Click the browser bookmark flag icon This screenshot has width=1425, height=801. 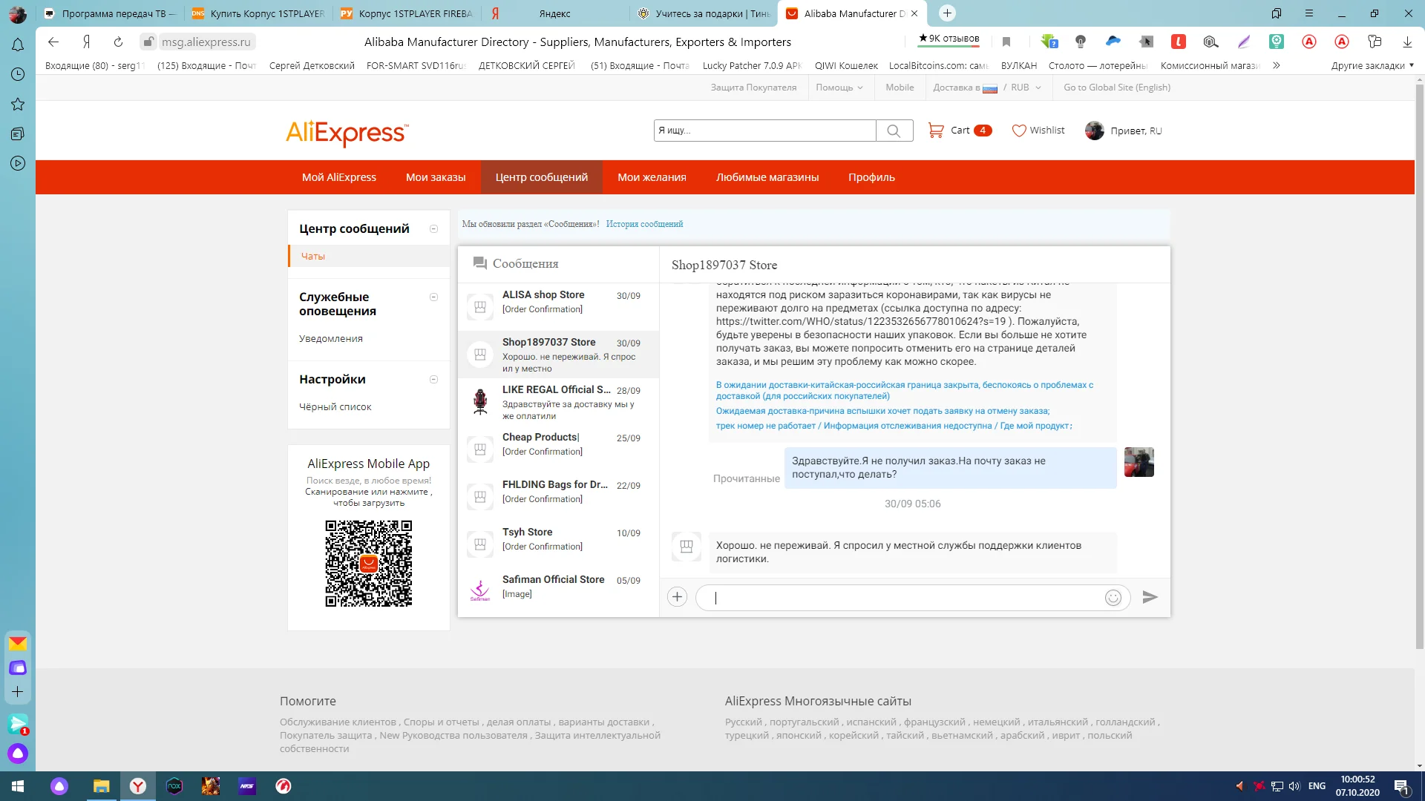tap(1006, 42)
